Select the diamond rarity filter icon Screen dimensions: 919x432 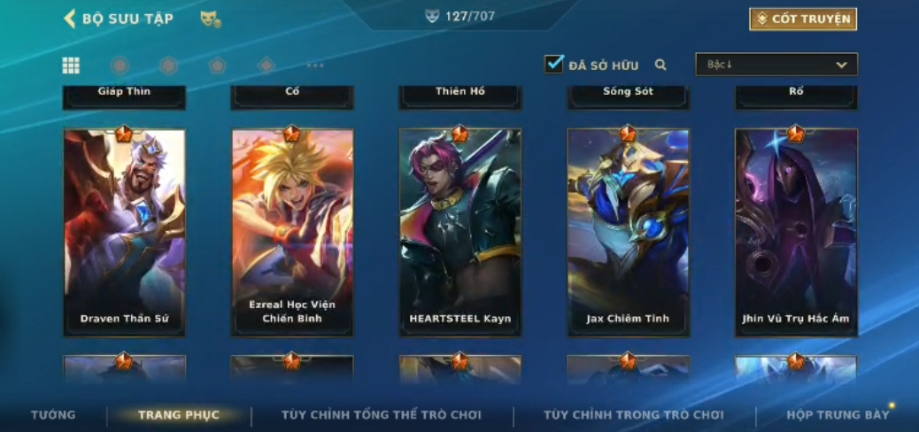point(266,65)
